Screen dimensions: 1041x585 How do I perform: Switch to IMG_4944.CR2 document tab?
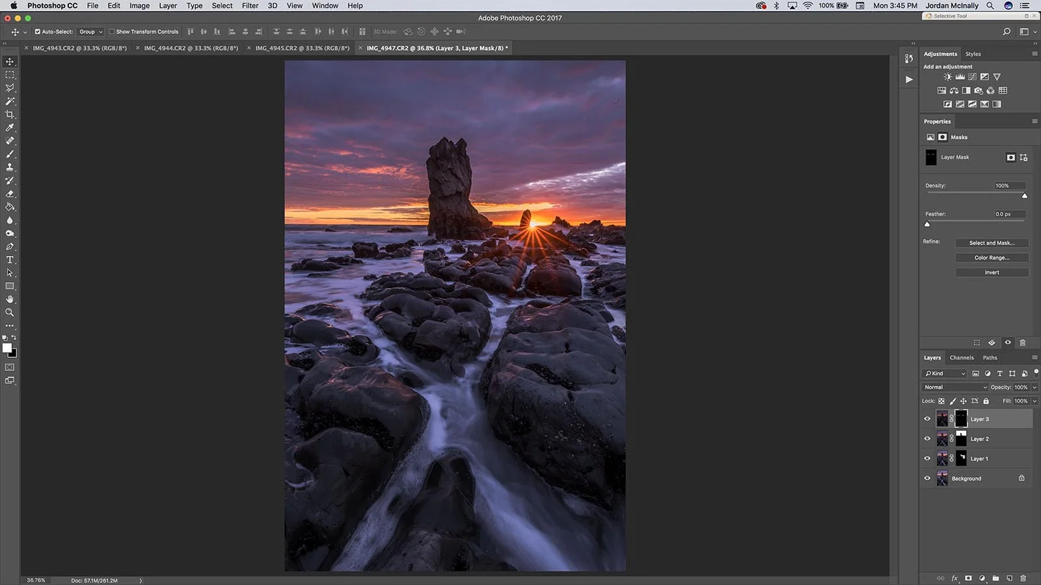coord(191,48)
